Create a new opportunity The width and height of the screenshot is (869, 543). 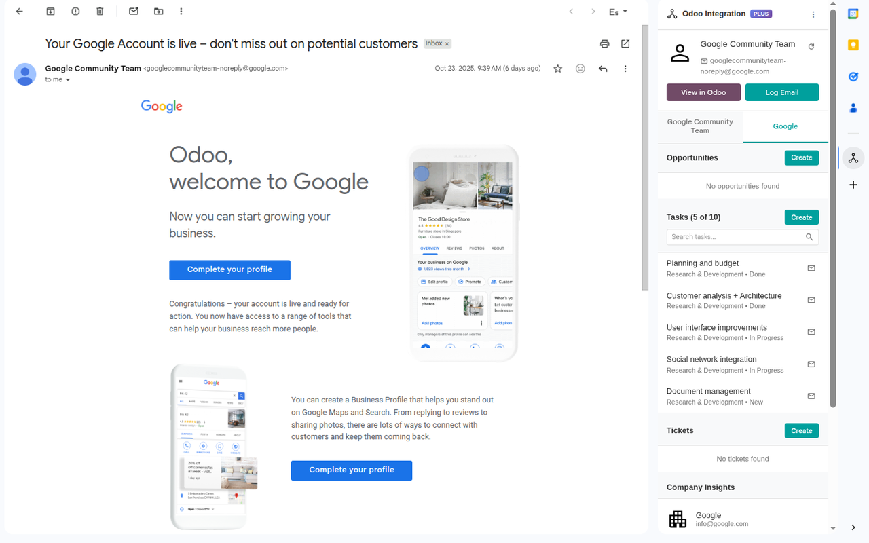tap(802, 157)
